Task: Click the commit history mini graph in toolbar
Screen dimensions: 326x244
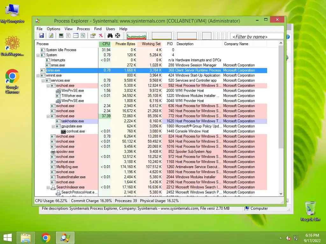Action: (161, 36)
